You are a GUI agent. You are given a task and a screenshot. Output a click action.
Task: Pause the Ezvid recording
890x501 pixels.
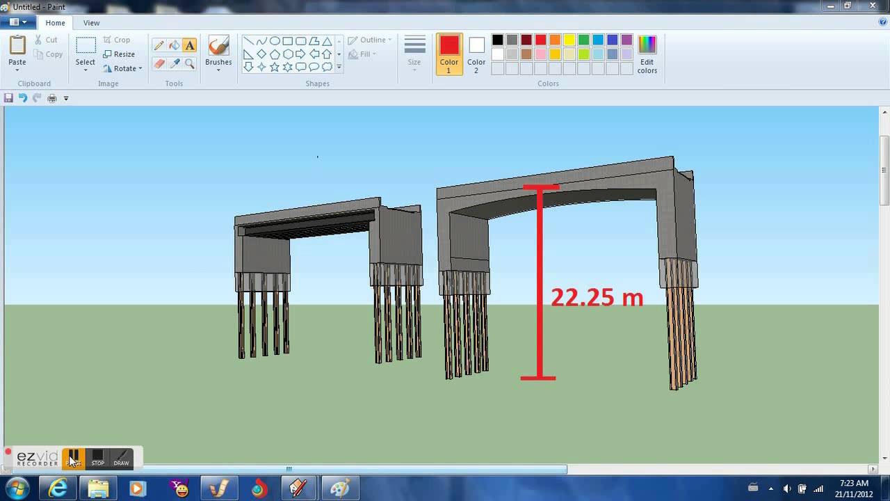coord(74,459)
